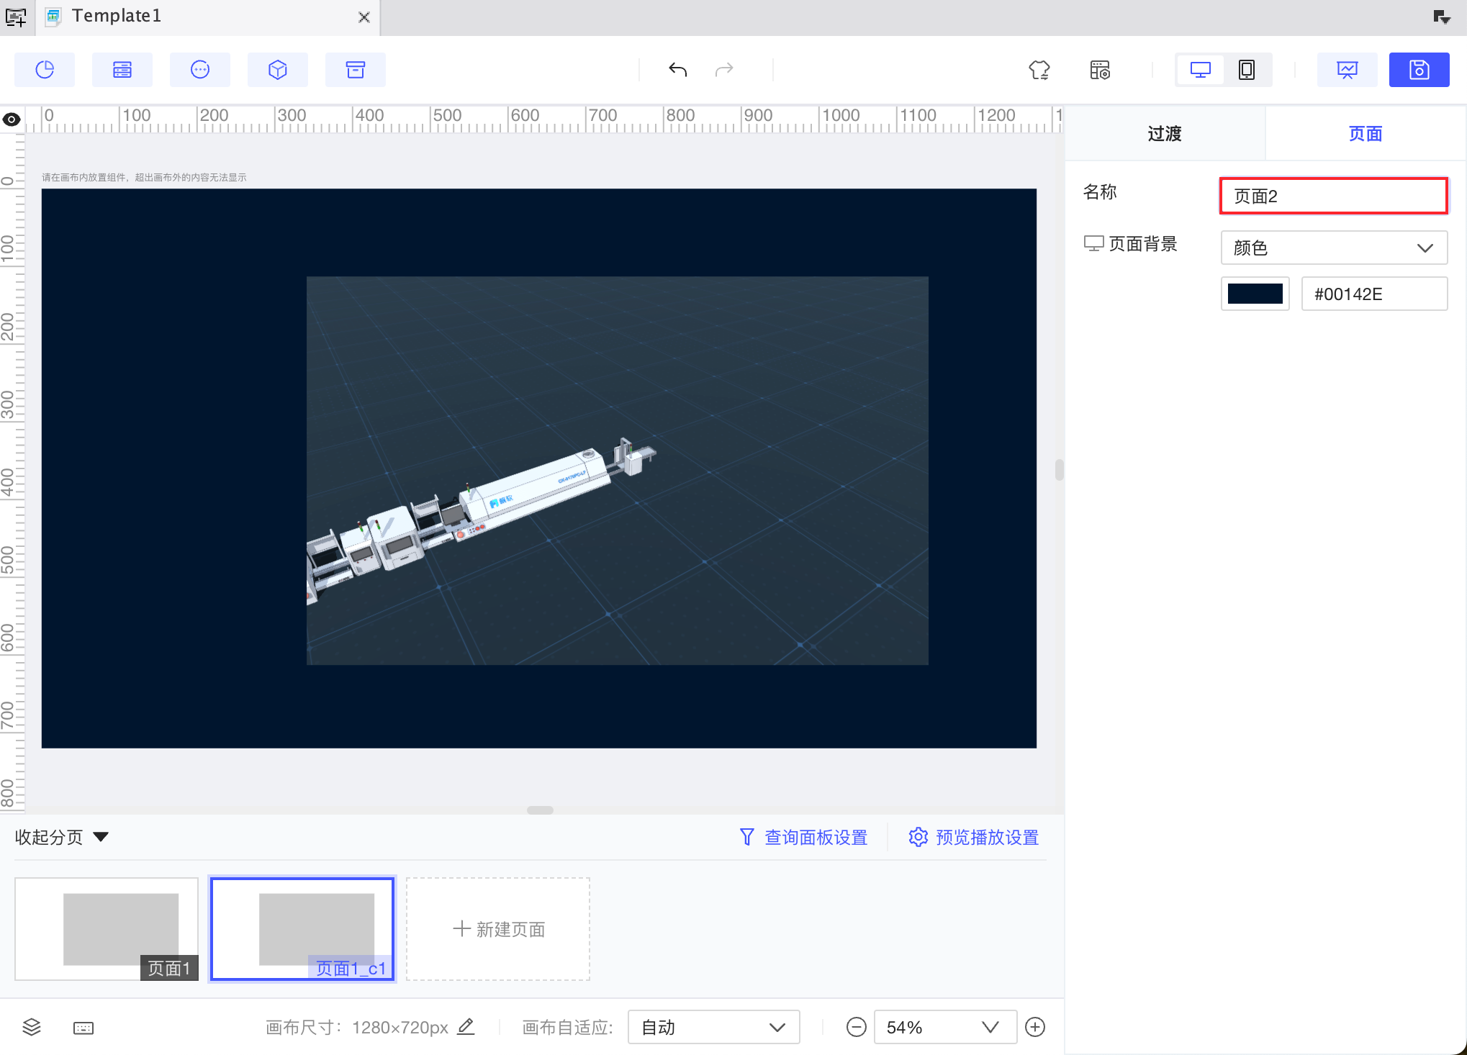
Task: Open the 自动 canvas adaptive dropdown
Action: point(713,1027)
